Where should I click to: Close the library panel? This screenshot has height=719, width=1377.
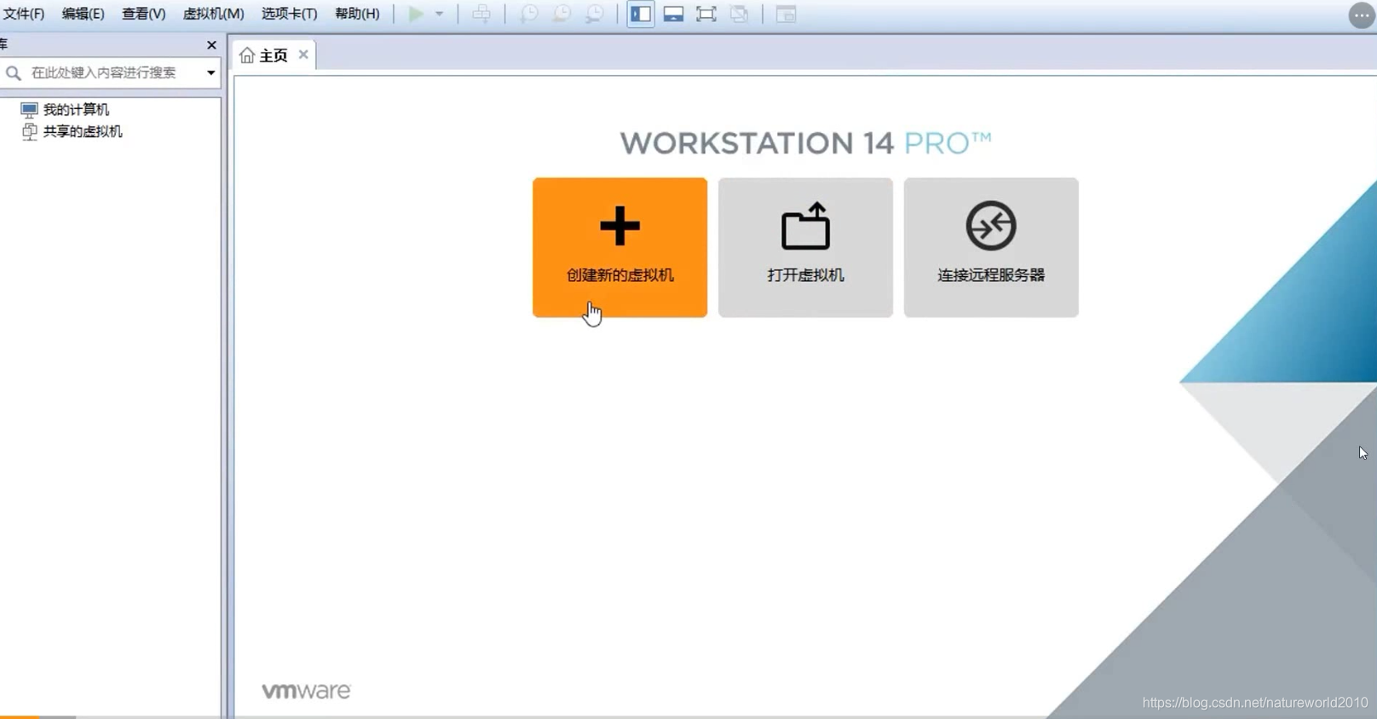coord(211,44)
